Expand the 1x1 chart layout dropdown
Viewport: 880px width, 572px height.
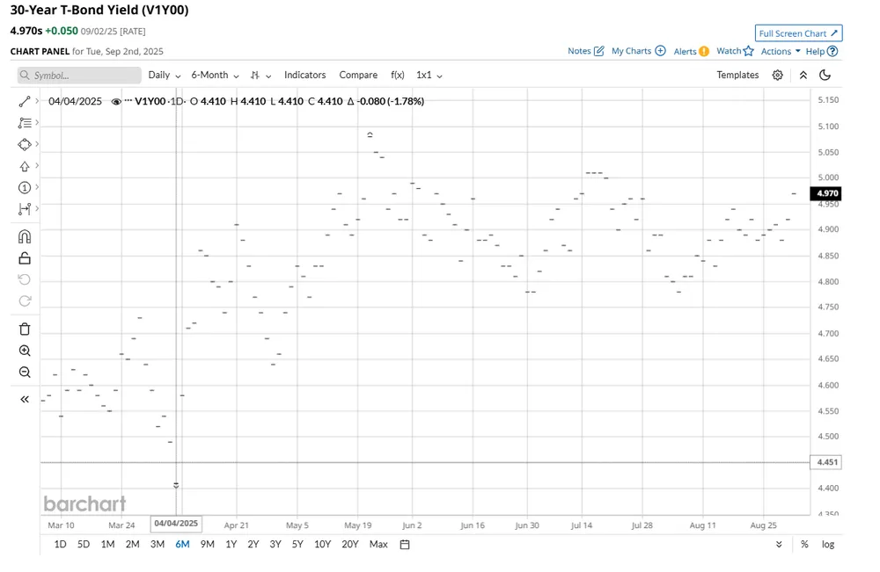click(x=428, y=76)
